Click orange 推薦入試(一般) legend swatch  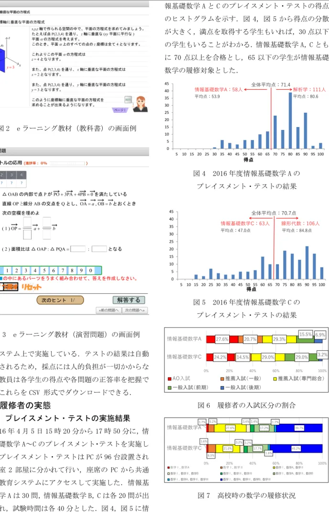tap(223, 379)
